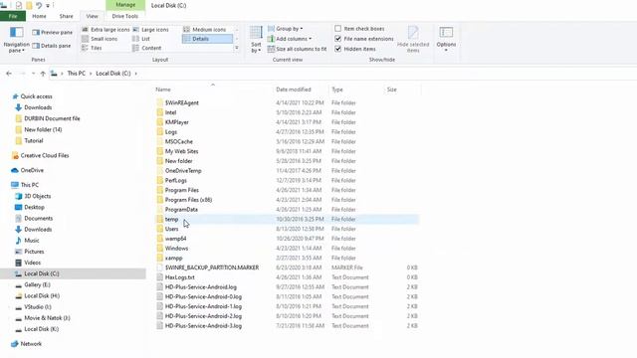Image resolution: width=637 pixels, height=358 pixels.
Task: Open the Group by dropdown
Action: coord(286,29)
